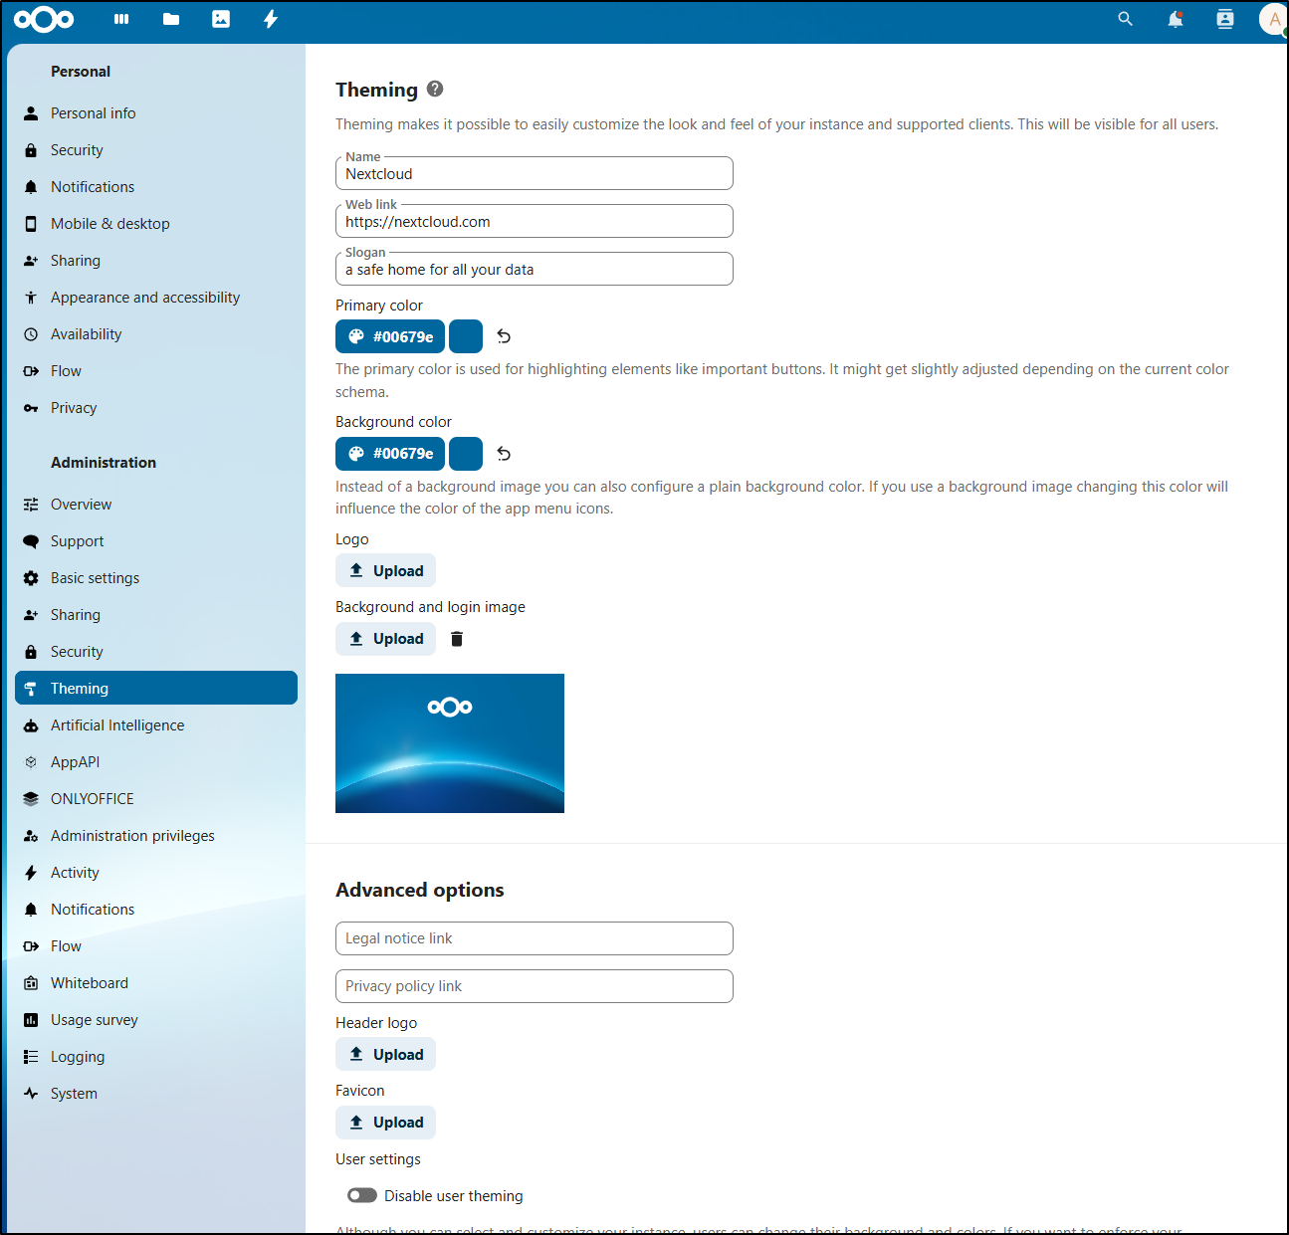
Task: Open the notifications bell in header
Action: point(1176,19)
